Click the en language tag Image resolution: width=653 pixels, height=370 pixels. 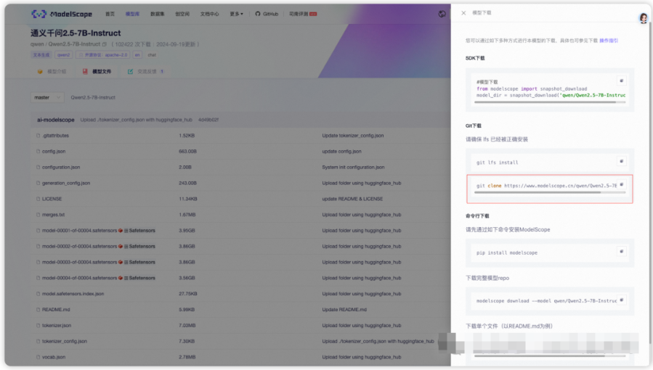pos(137,55)
